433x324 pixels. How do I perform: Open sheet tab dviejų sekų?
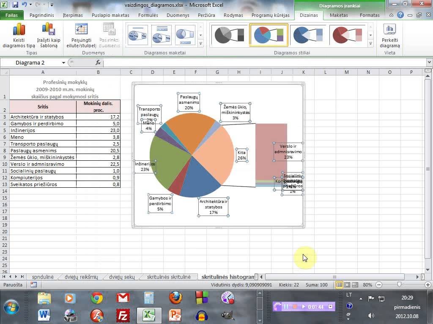122,277
